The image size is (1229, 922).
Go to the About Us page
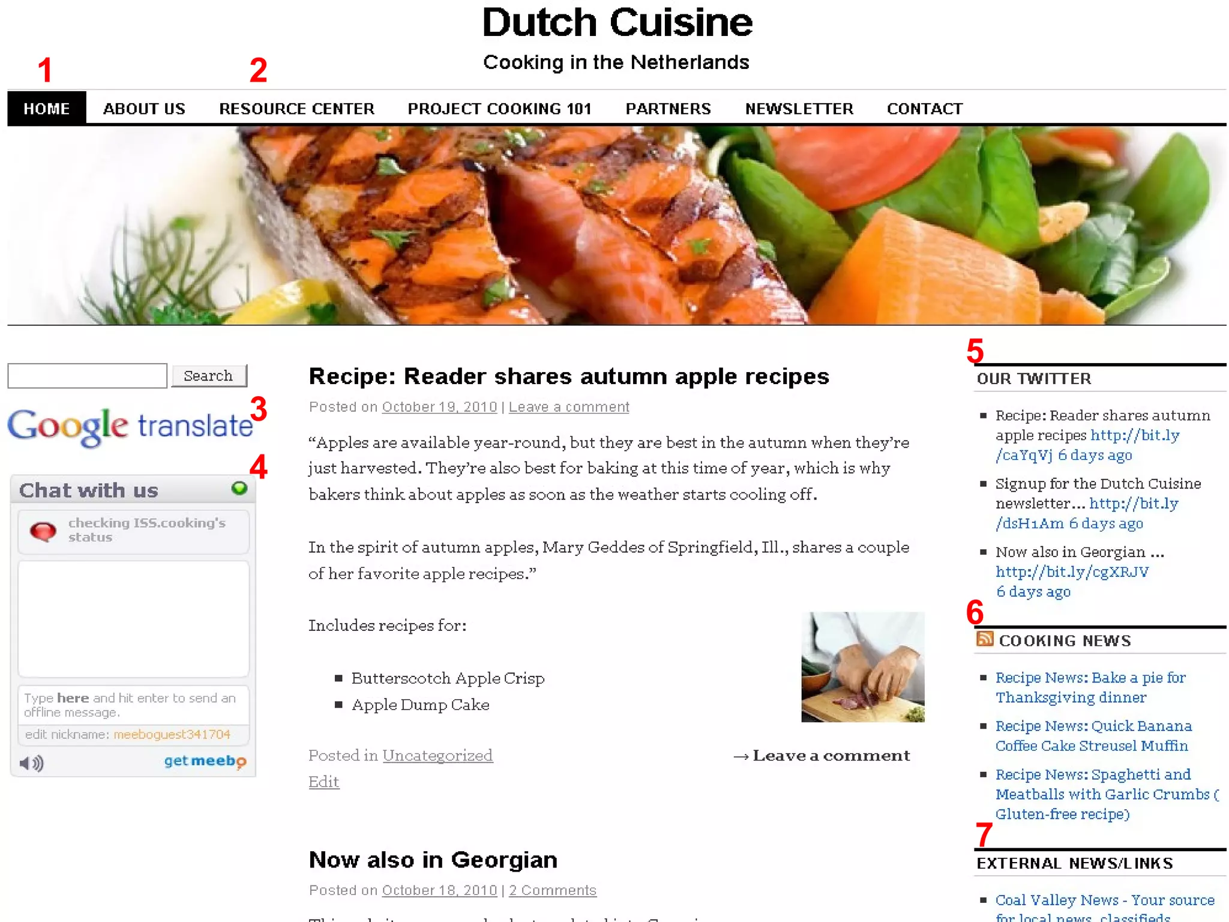coord(144,109)
